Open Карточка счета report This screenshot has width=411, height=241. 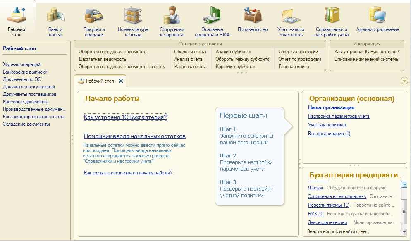pyautogui.click(x=190, y=67)
